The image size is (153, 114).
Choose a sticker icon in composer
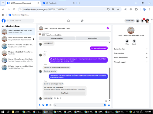click(47, 105)
